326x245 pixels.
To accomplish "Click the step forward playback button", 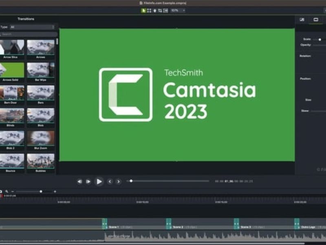I will [88, 181].
